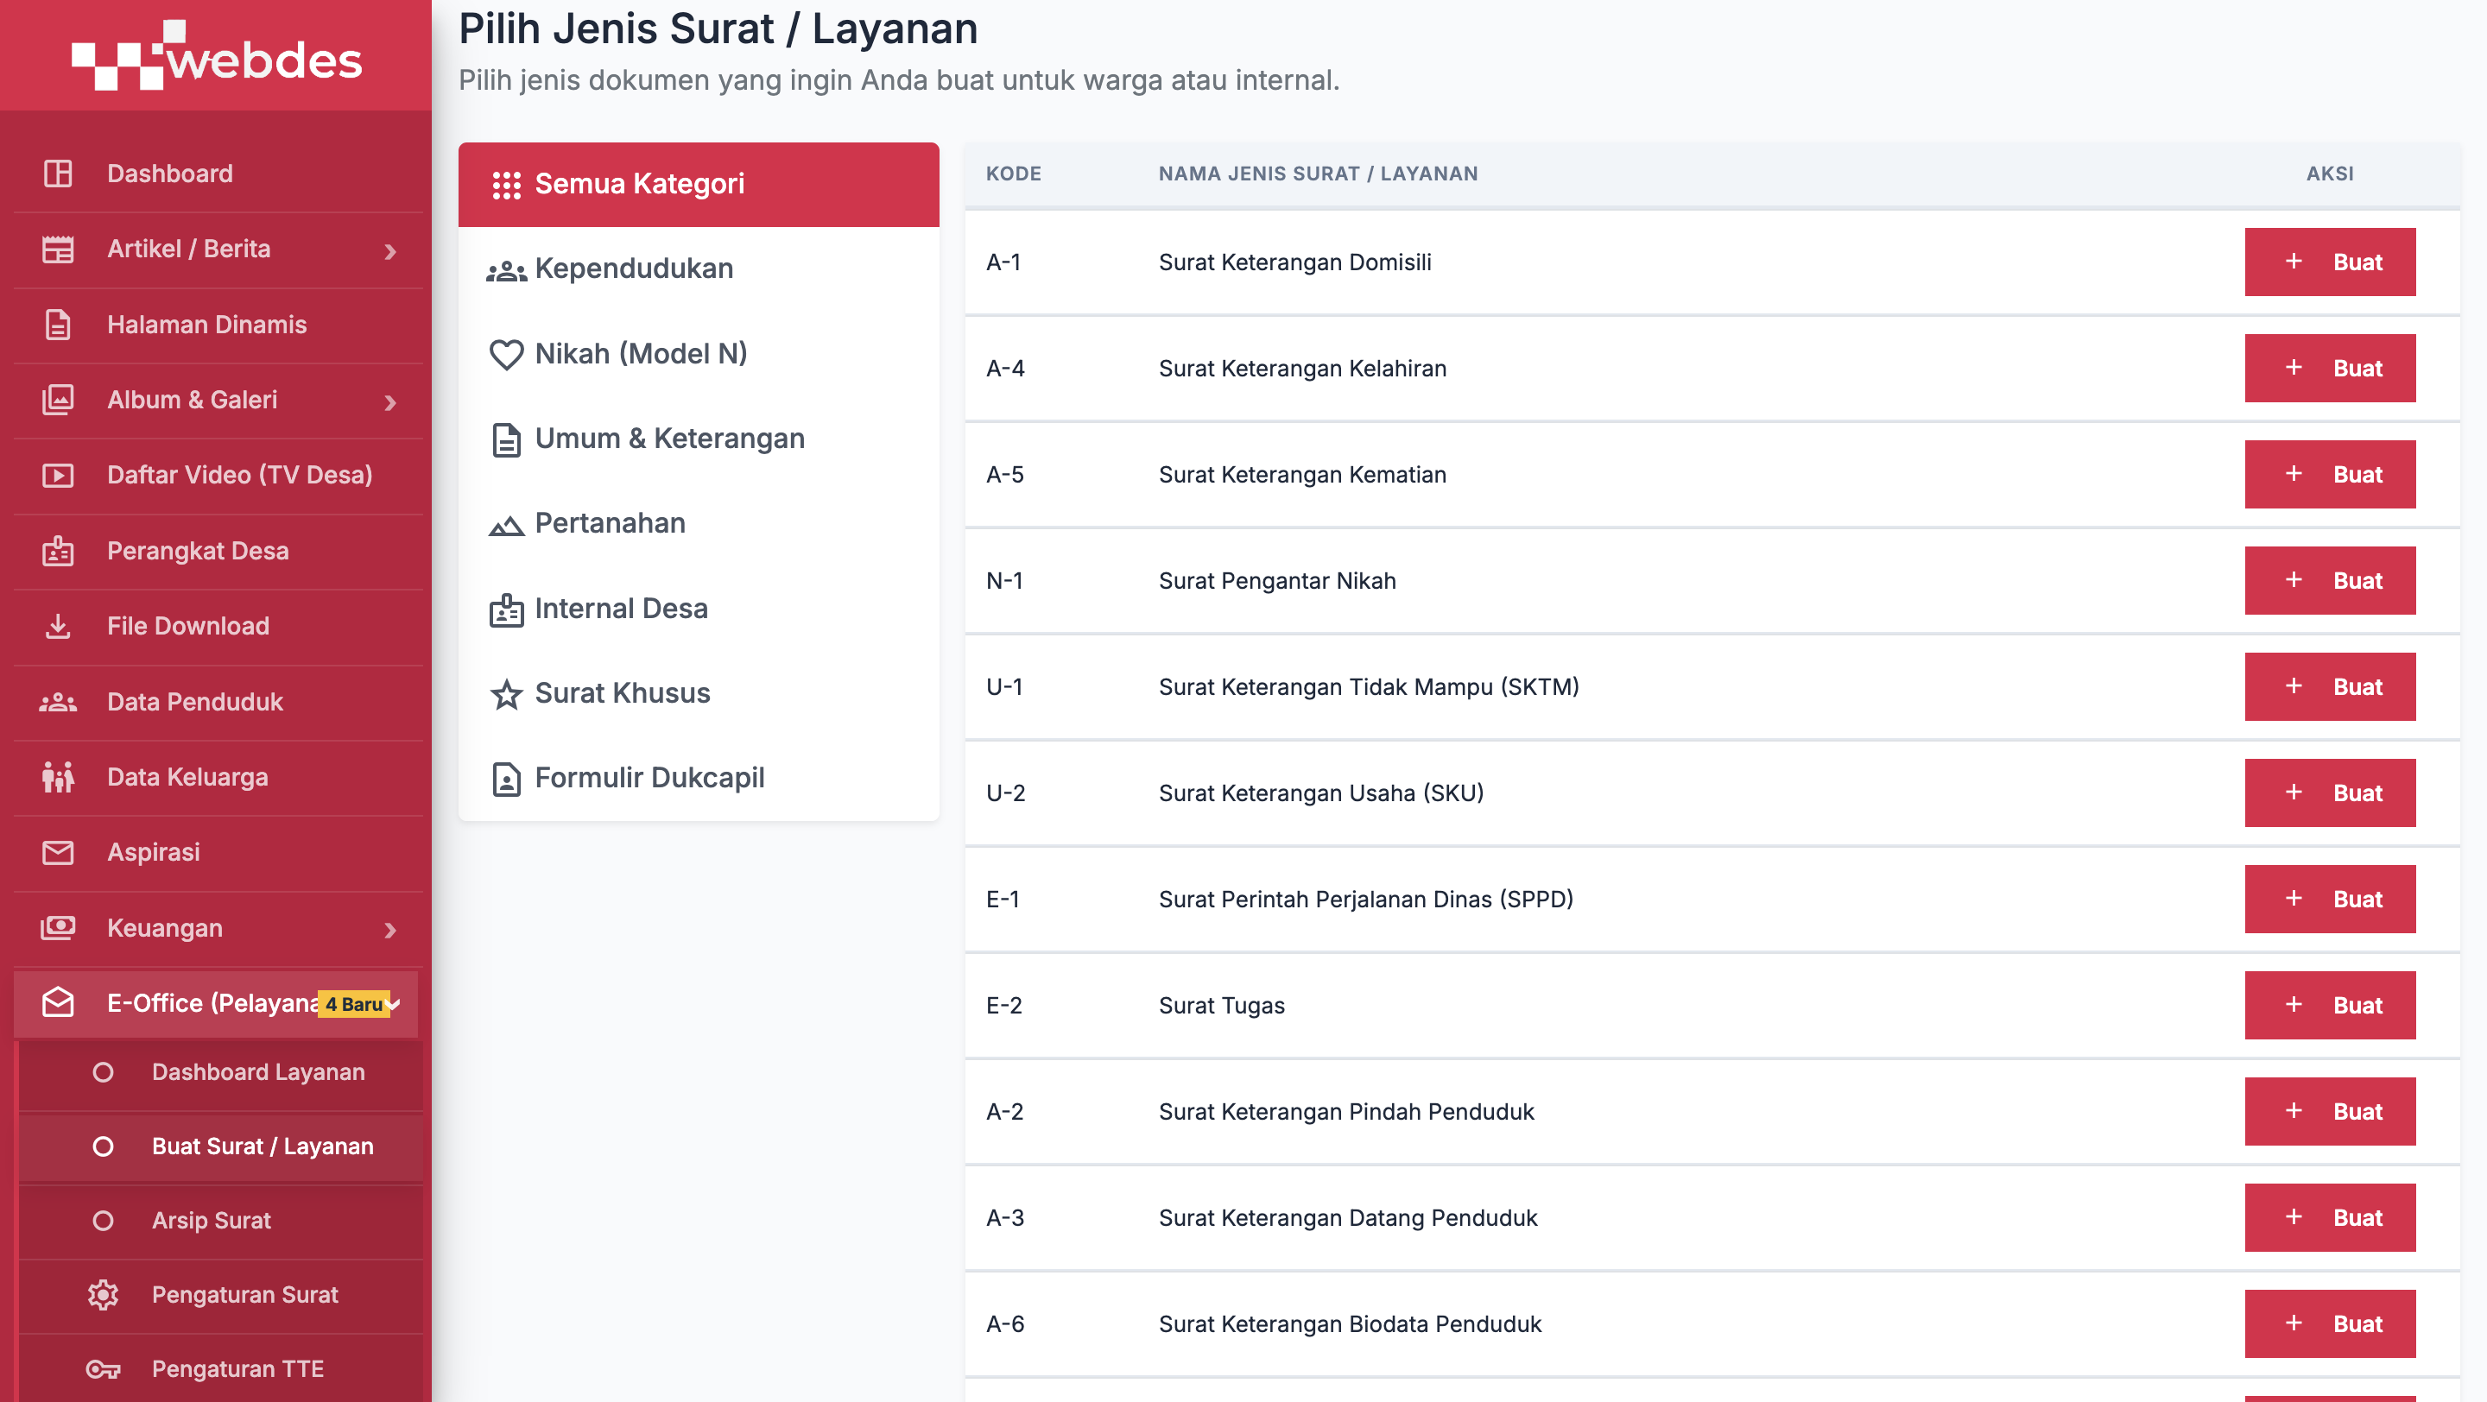Viewport: 2487px width, 1402px height.
Task: Expand the Album & Galeri chevron
Action: 390,402
